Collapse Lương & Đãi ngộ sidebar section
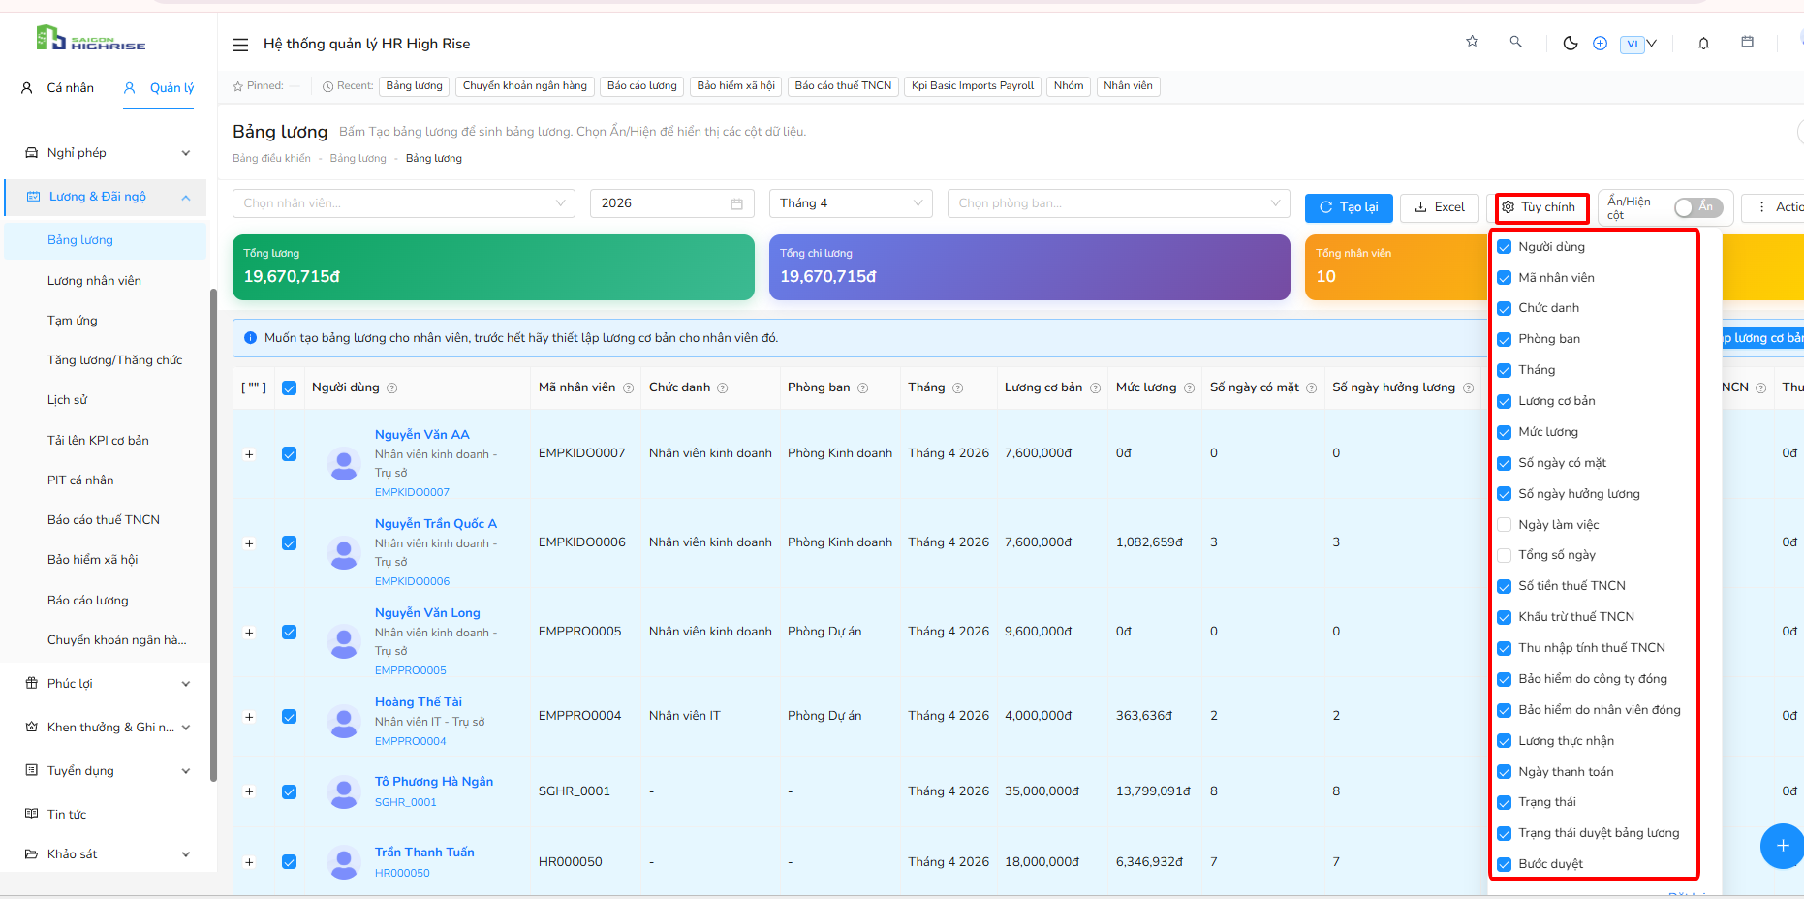This screenshot has height=899, width=1804. [106, 197]
